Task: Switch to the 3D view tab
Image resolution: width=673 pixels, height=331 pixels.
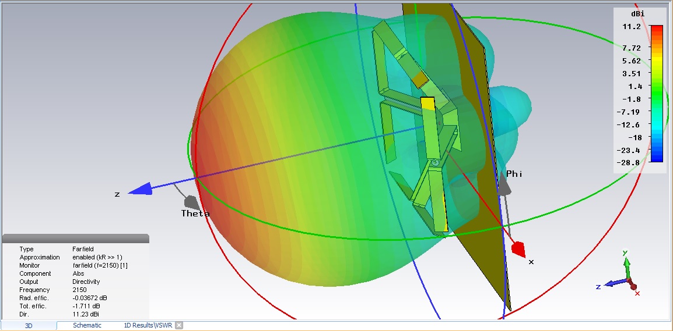Action: click(29, 325)
